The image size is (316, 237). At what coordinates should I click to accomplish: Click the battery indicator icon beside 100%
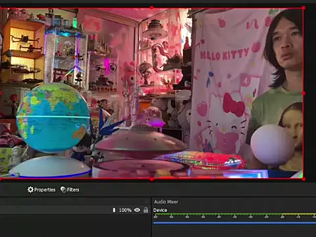click(x=114, y=210)
